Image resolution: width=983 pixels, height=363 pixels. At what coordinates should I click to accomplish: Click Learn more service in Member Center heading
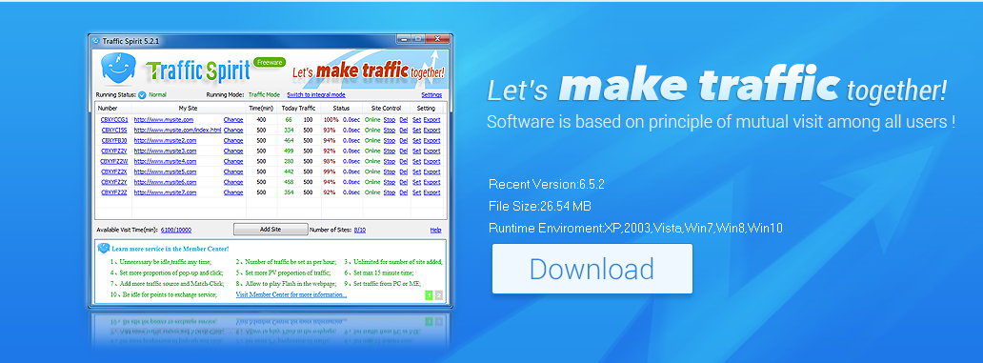tap(171, 249)
